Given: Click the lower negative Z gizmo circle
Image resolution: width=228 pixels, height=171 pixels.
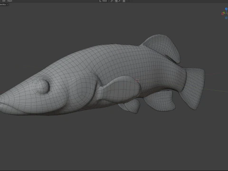Looking at the screenshot, I should point(226,18).
